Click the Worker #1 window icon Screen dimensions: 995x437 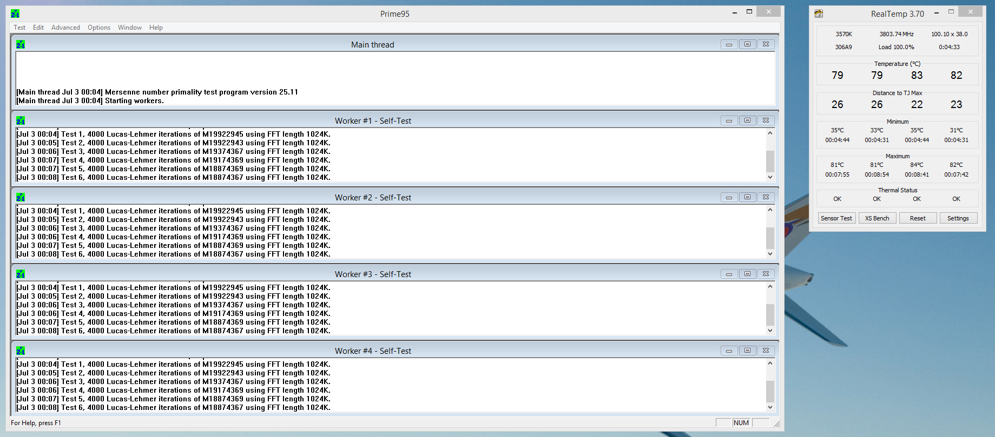tap(21, 120)
